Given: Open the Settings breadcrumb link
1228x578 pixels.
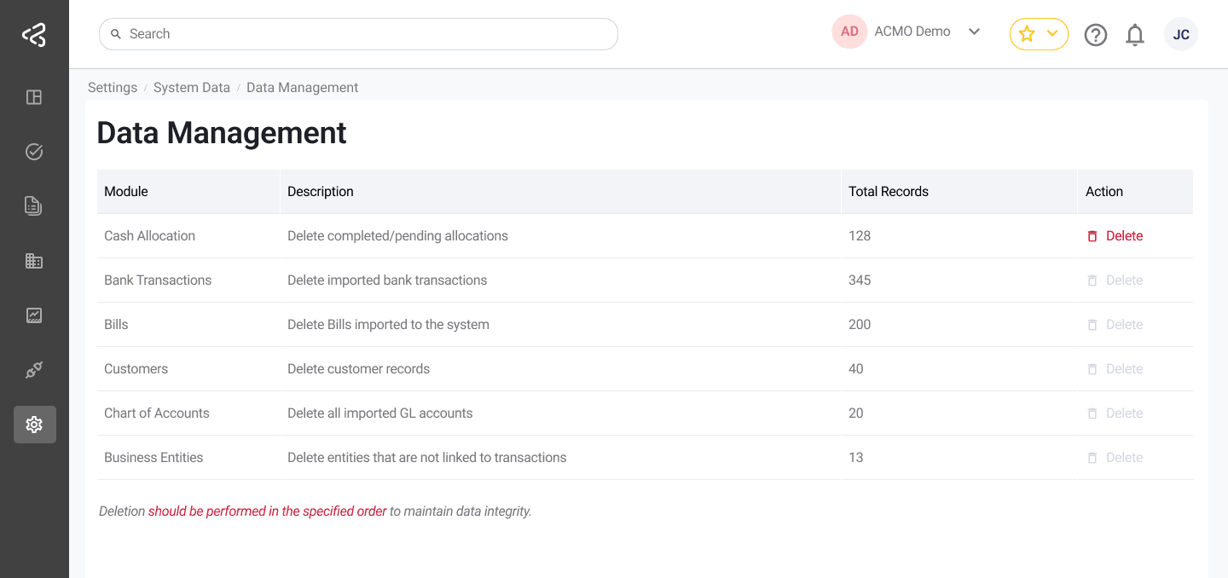Looking at the screenshot, I should tap(112, 87).
